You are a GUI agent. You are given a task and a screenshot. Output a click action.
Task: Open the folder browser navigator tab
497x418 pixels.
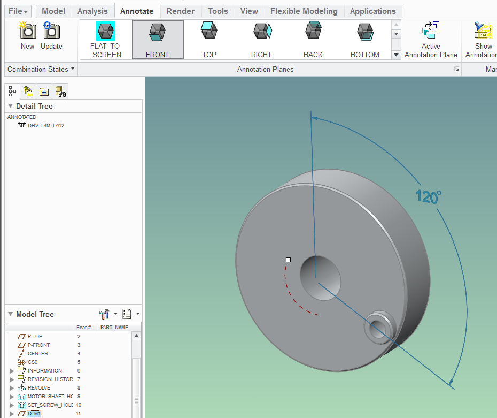(x=28, y=92)
